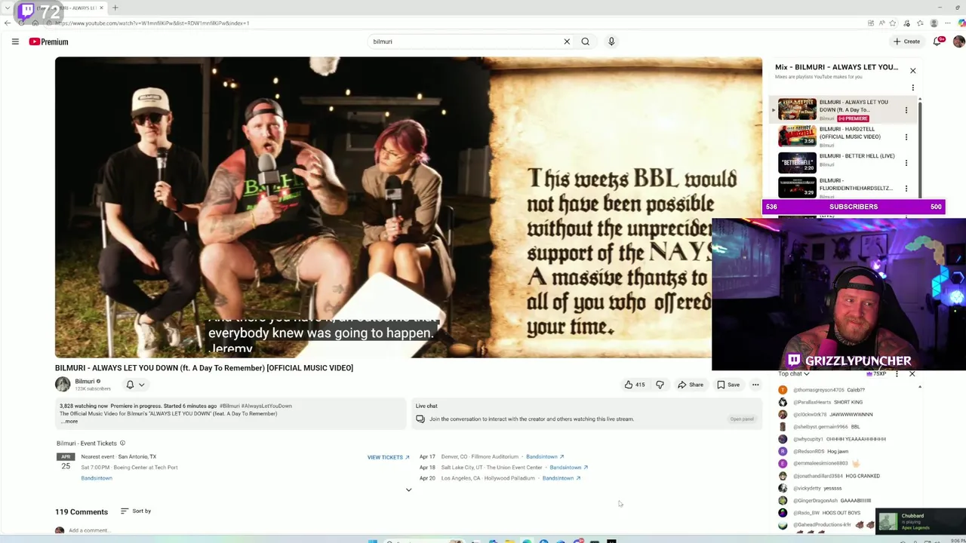Click the 119 Comments heading
This screenshot has width=966, height=543.
82,512
